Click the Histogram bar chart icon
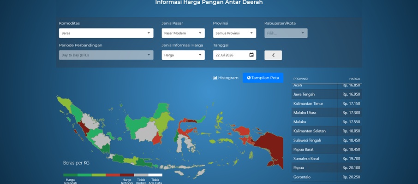418x184 pixels. pos(215,78)
